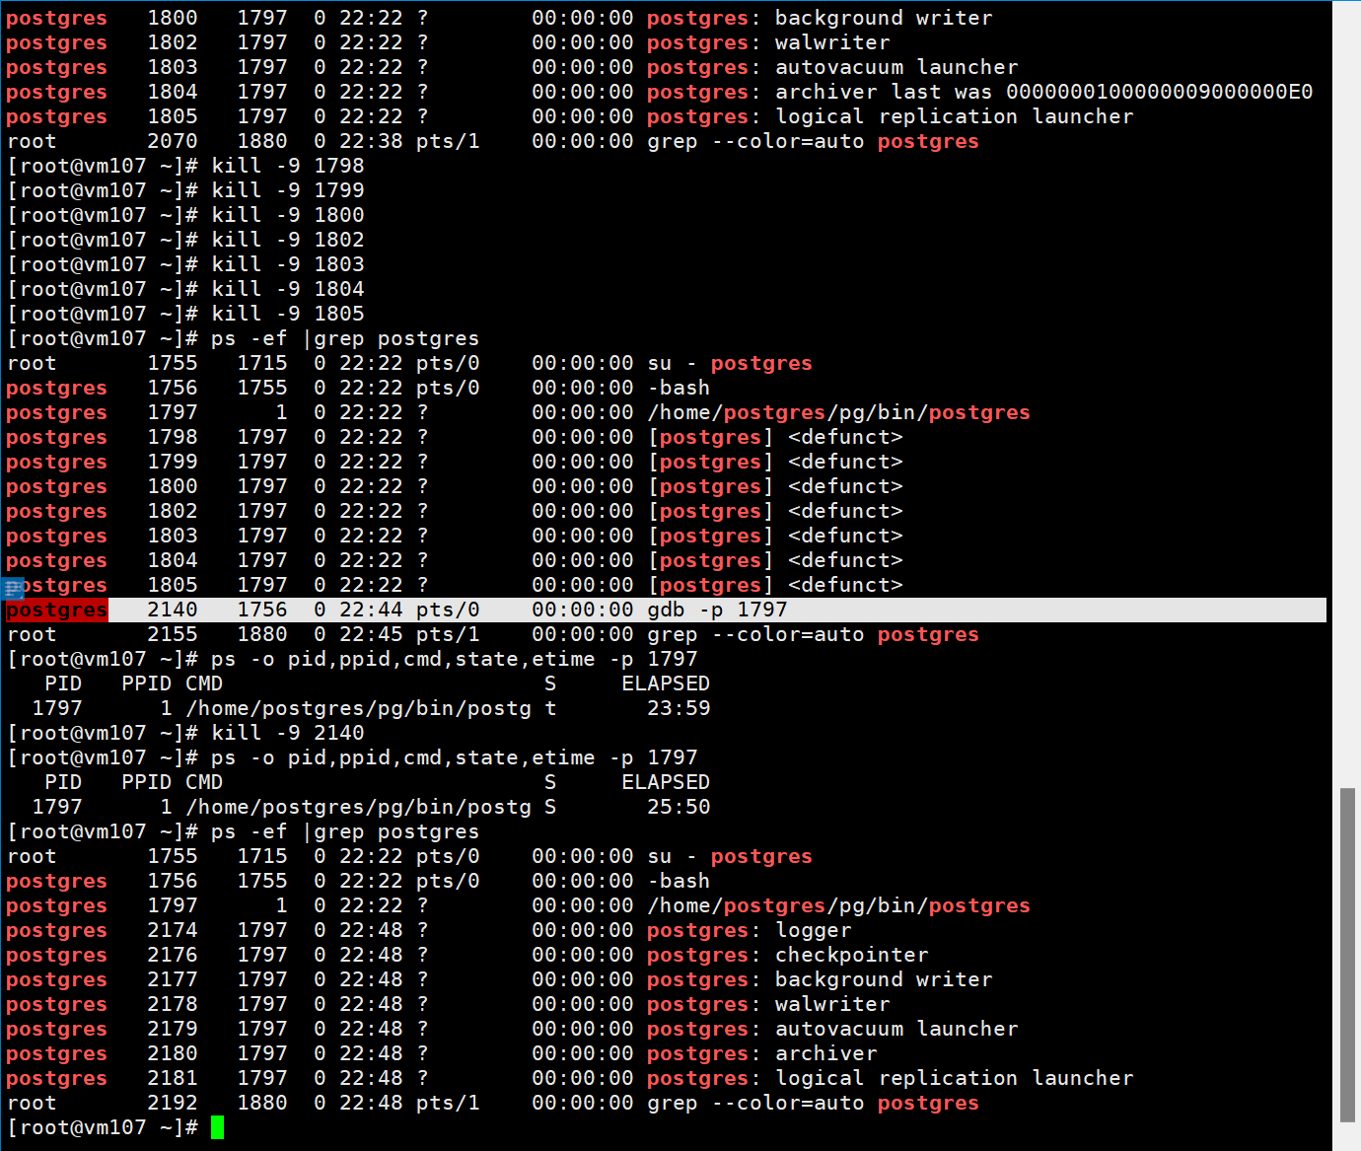Click the red-highlighted 'postgres' user in the gdb row
Screen dimensions: 1361x1151
[56, 610]
